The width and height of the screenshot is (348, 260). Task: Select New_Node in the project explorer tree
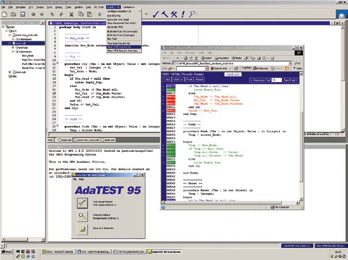click(28, 56)
